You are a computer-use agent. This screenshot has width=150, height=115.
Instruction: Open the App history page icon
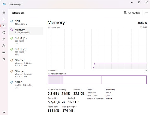tap(4, 33)
